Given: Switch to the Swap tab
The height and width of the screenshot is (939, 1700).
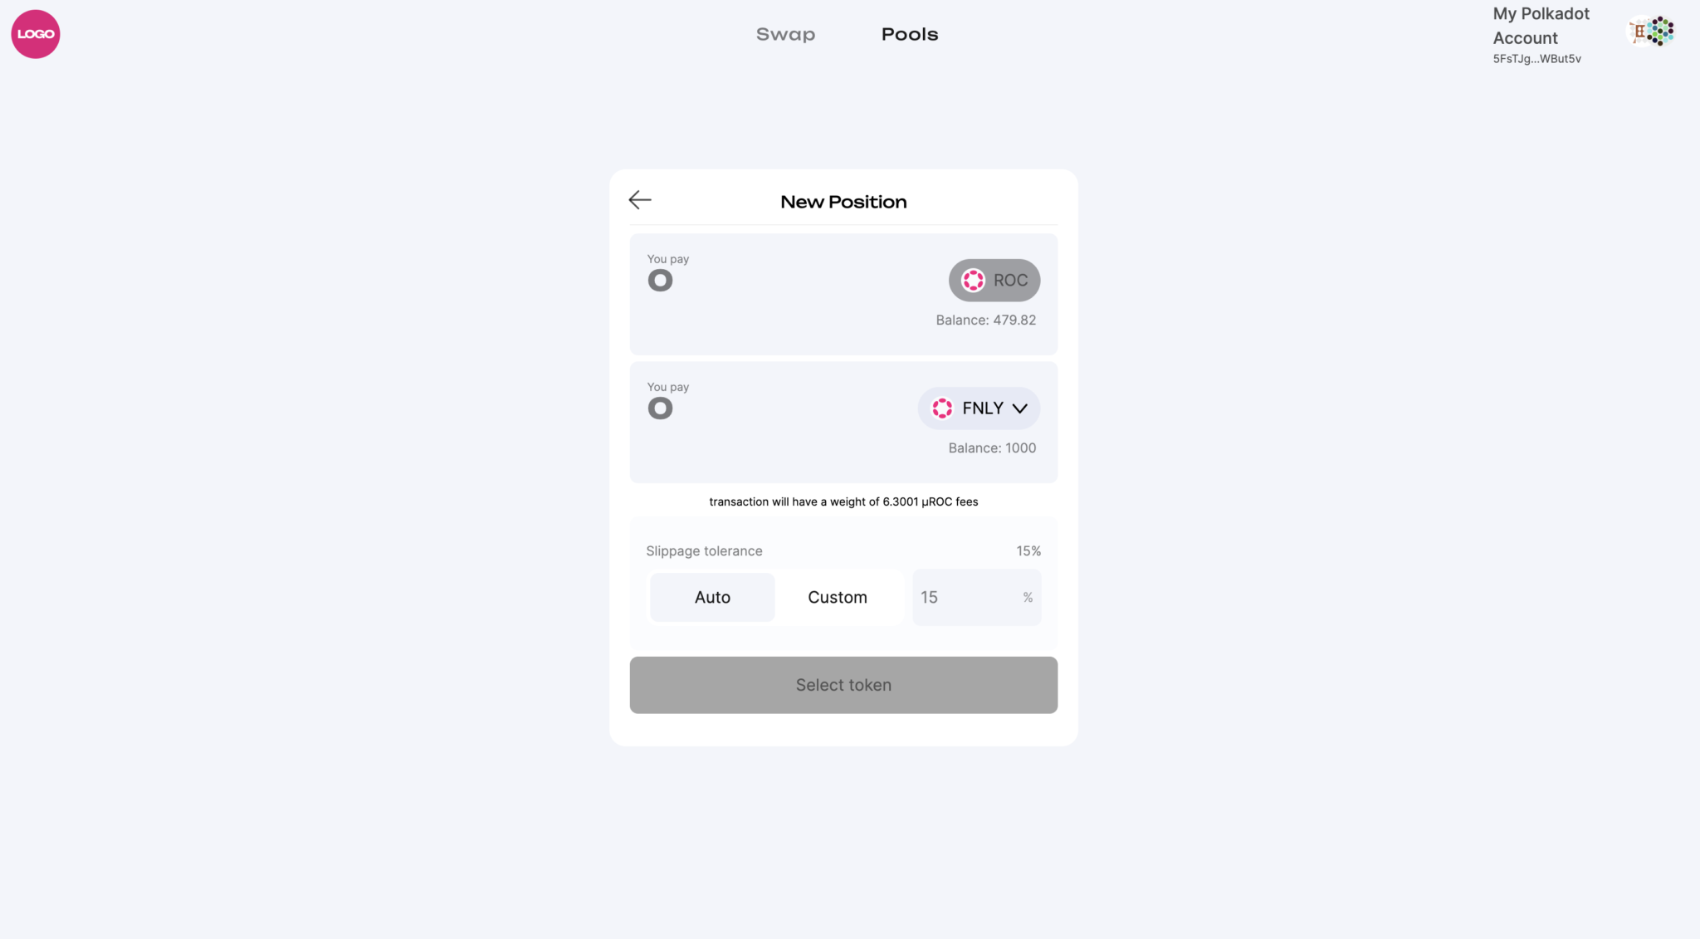Looking at the screenshot, I should pos(785,34).
